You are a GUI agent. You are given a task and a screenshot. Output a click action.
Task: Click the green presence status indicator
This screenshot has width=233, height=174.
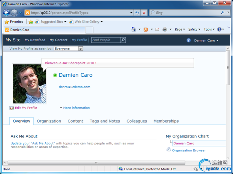point(55,75)
